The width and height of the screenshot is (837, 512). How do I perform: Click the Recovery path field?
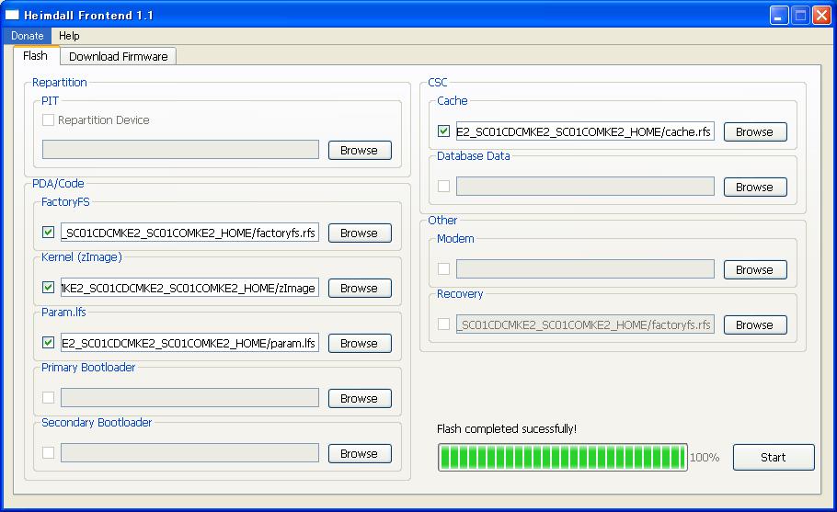pyautogui.click(x=585, y=324)
